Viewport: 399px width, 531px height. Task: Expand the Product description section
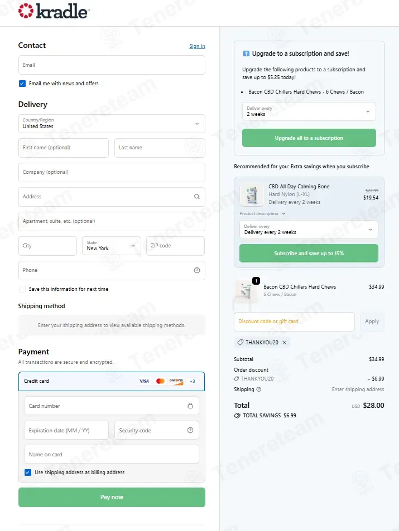pyautogui.click(x=263, y=214)
